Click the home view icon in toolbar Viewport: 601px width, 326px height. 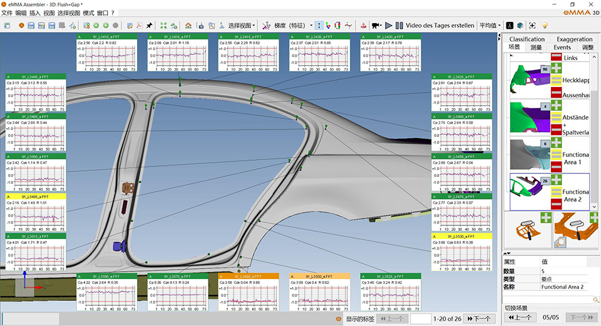click(x=188, y=26)
